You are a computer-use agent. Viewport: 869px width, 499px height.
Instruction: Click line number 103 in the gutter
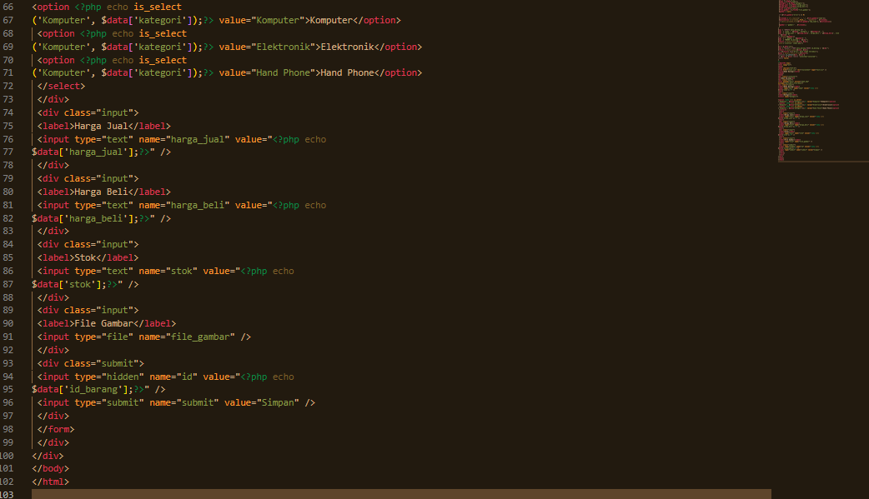(x=7, y=495)
